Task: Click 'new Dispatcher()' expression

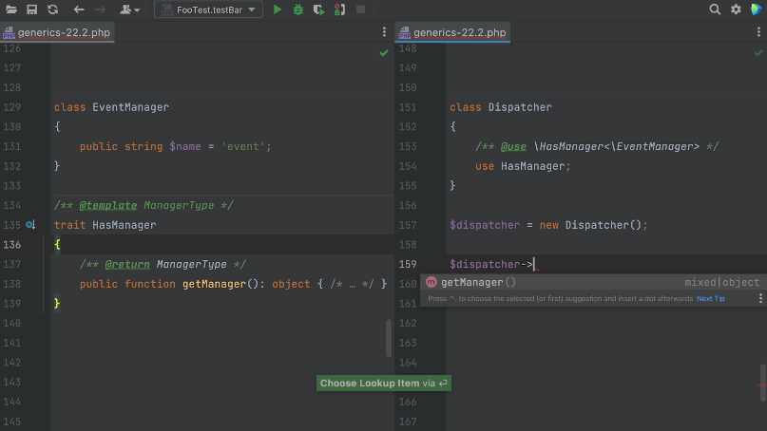Action: [x=590, y=225]
